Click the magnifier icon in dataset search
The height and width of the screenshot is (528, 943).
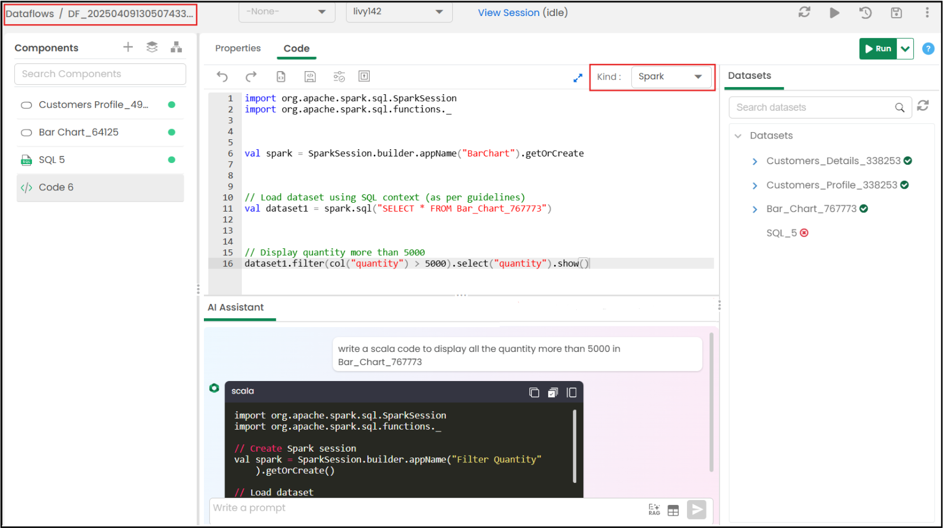900,107
